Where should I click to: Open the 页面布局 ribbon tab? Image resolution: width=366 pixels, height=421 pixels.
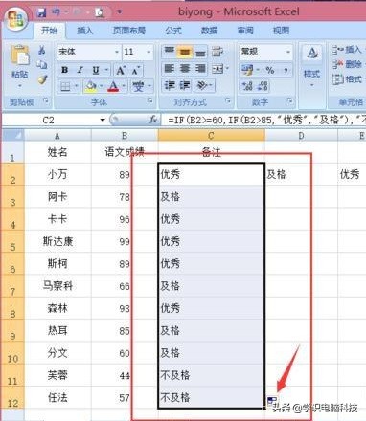129,31
